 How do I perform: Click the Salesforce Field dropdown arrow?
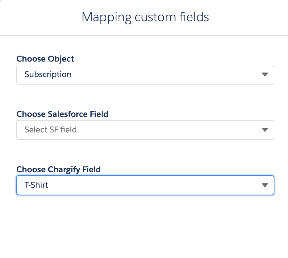pyautogui.click(x=265, y=130)
